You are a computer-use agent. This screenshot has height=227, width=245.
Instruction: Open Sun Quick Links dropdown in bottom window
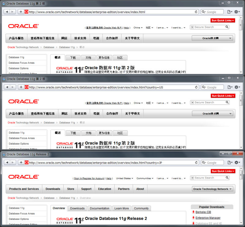223,171
